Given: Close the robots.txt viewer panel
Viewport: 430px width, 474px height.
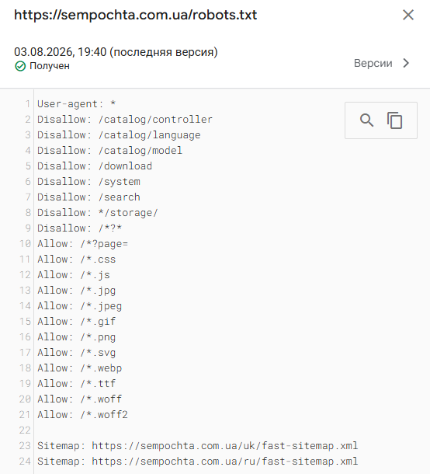Looking at the screenshot, I should 408,15.
